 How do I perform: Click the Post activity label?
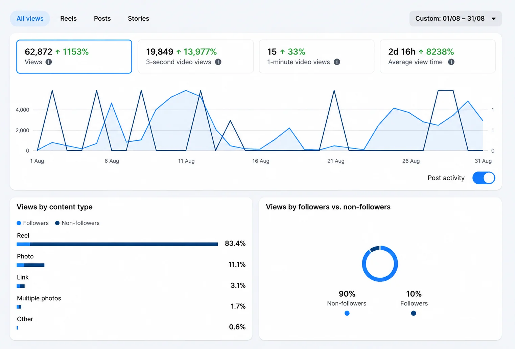(x=446, y=178)
